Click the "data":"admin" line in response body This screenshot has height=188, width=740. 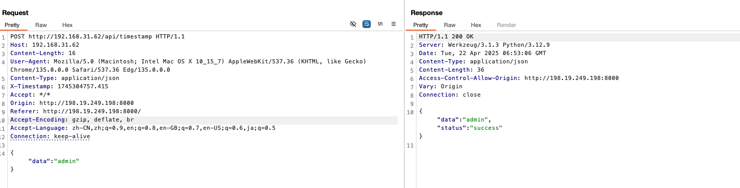click(464, 119)
